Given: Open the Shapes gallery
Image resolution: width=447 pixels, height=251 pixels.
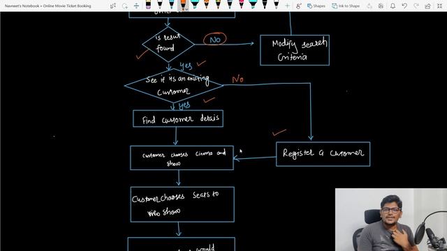Looking at the screenshot, I should (x=316, y=6).
